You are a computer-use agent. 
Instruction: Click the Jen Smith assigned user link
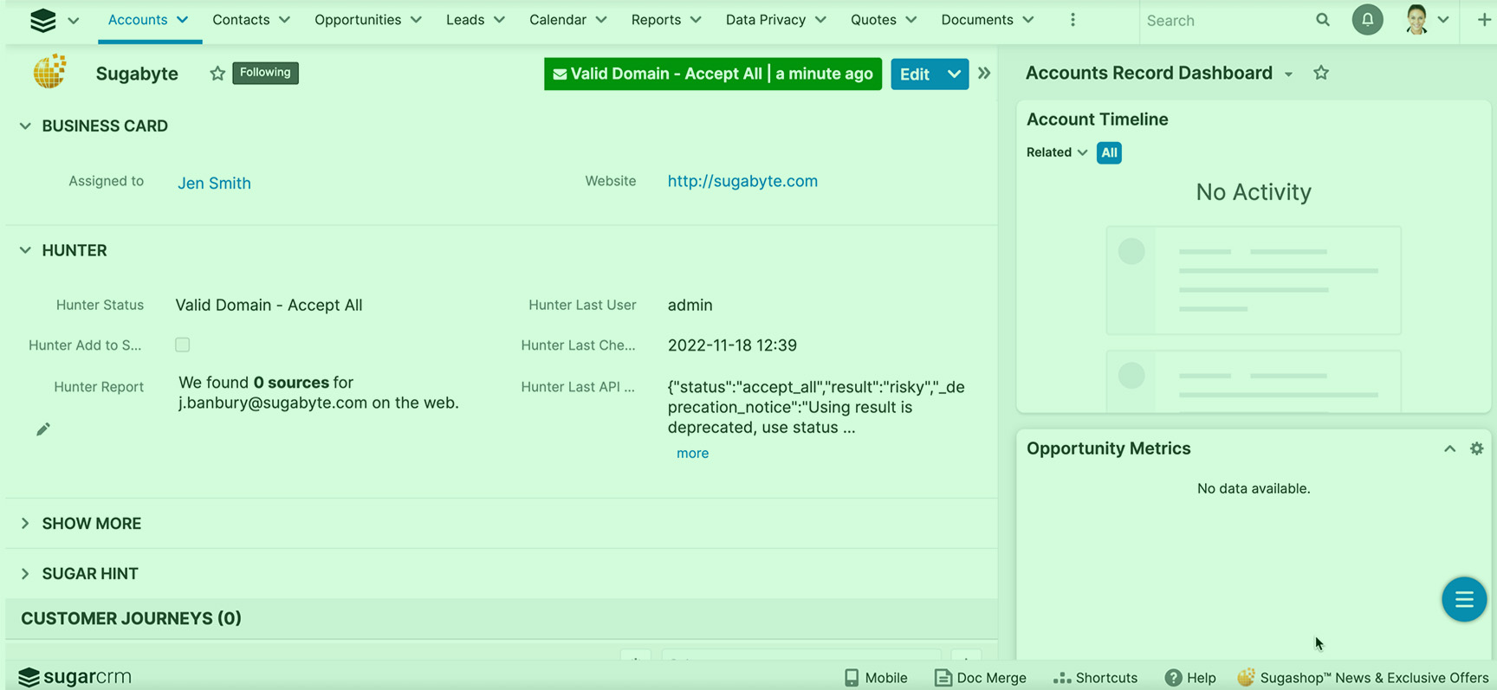click(214, 183)
